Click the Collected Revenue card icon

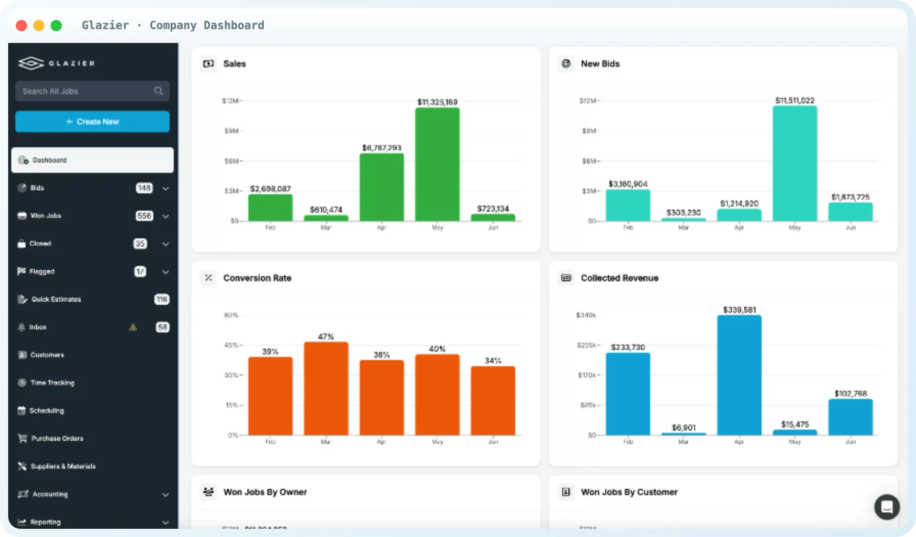coord(566,278)
